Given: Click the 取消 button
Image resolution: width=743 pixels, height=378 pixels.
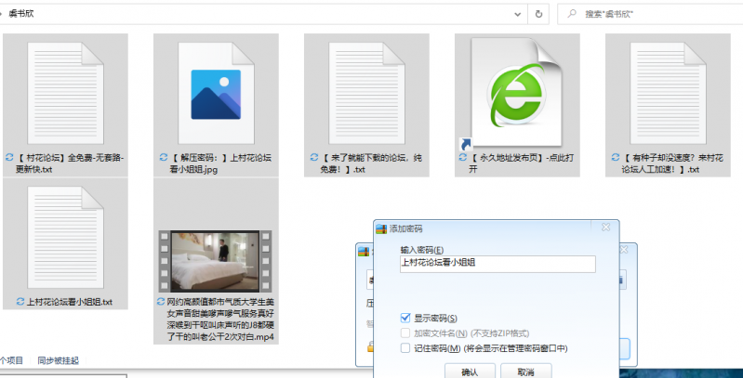Looking at the screenshot, I should coord(526,371).
